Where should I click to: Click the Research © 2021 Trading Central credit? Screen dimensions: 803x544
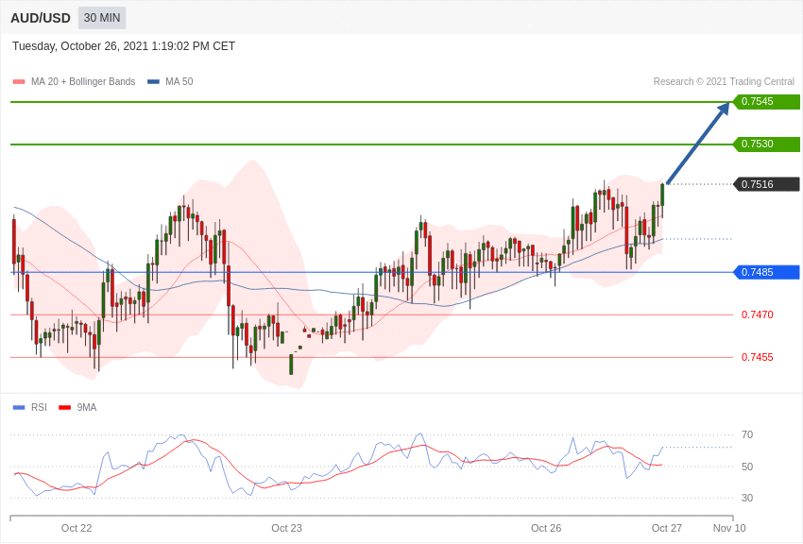(x=724, y=81)
